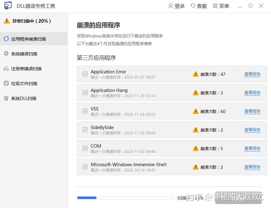Click the app logo in the title bar
The width and height of the screenshot is (271, 208).
tap(8, 6)
